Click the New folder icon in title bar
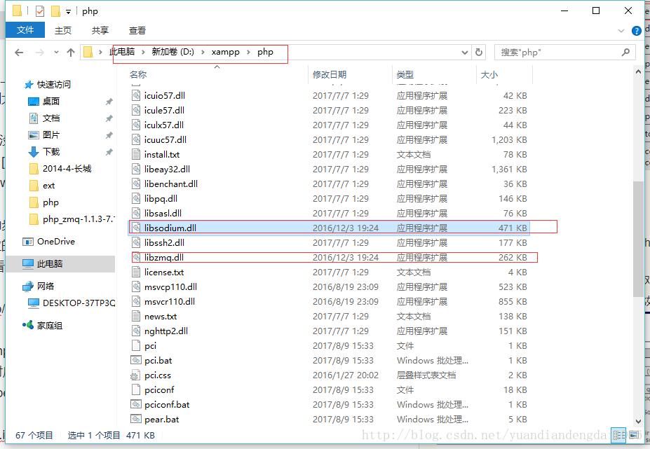The height and width of the screenshot is (449, 650). point(55,11)
